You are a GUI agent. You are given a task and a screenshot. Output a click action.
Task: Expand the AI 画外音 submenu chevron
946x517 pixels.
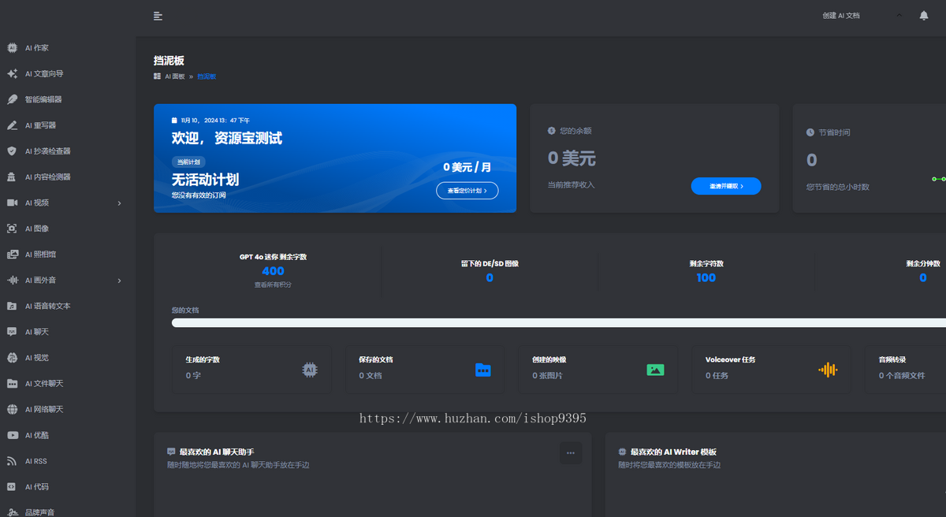coord(120,281)
